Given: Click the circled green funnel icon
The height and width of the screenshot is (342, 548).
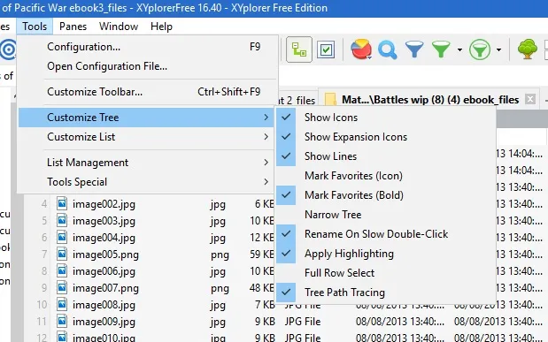Looking at the screenshot, I should tap(480, 49).
